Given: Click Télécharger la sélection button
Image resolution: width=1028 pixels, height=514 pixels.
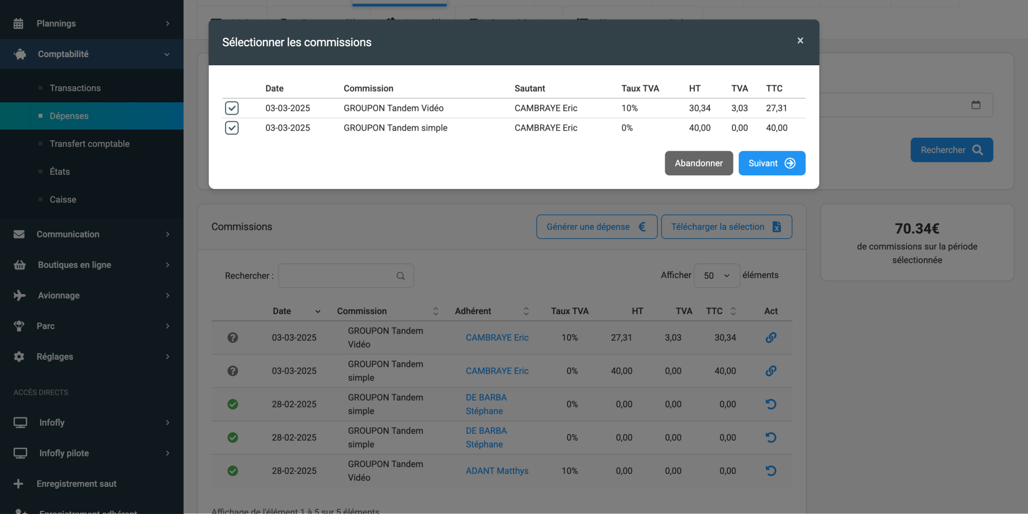Looking at the screenshot, I should point(726,227).
